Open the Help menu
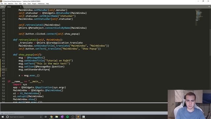Image resolution: width=211 pixels, height=119 pixels. (x=47, y=4)
